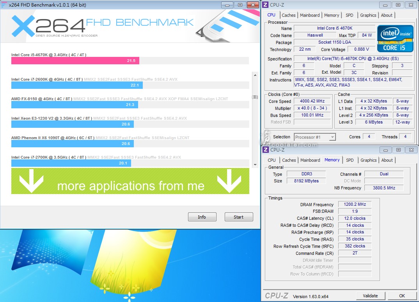Close the x264 FHD Benchmark window
419x302 pixels.
pos(252,5)
